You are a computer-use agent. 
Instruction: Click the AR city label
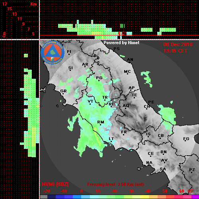(x=85, y=64)
